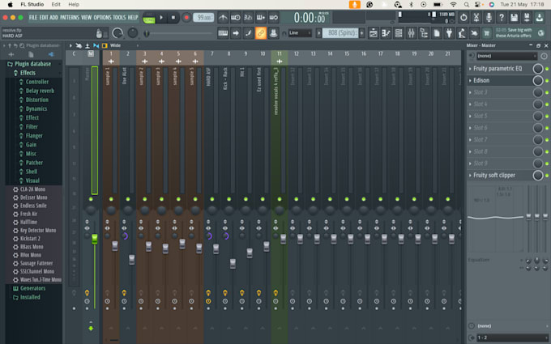551x344 pixels.
Task: Click the render as audio file icon
Action: click(527, 17)
